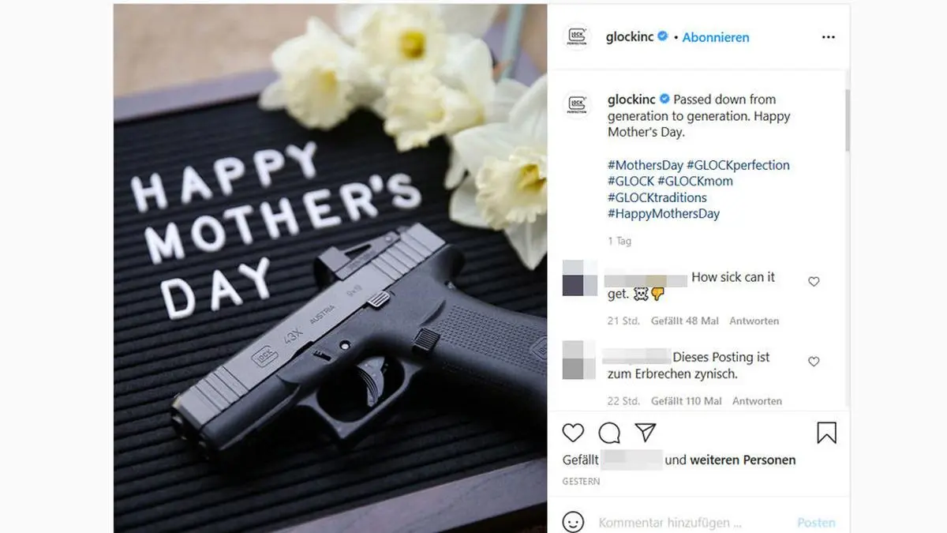The height and width of the screenshot is (533, 947).
Task: Open glockinc profile picture in header
Action: [x=577, y=37]
